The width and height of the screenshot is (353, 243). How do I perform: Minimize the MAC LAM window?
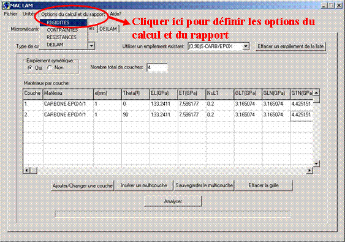(324, 6)
